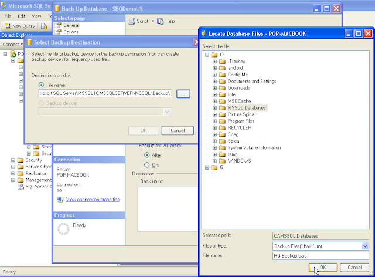Open the Backup device dropdown
Image resolution: width=375 pixels, height=277 pixels.
click(x=167, y=112)
